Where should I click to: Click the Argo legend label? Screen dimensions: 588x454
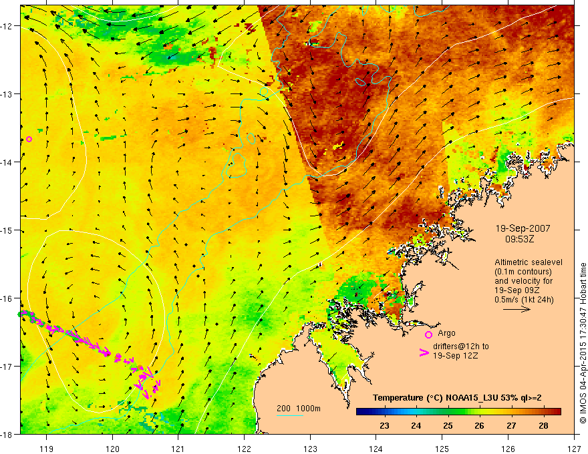(x=446, y=333)
